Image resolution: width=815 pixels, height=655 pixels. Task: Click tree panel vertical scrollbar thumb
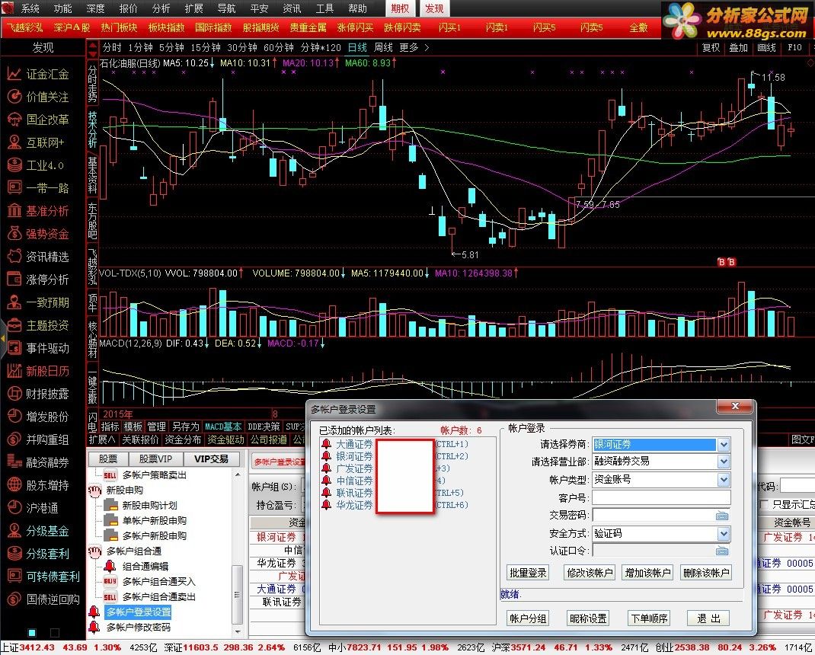pyautogui.click(x=237, y=594)
